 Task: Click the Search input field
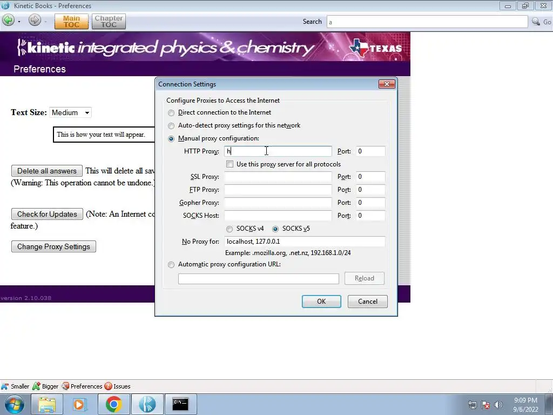coord(427,22)
